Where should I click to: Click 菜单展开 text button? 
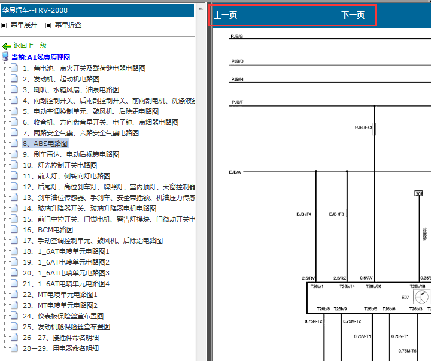24,25
